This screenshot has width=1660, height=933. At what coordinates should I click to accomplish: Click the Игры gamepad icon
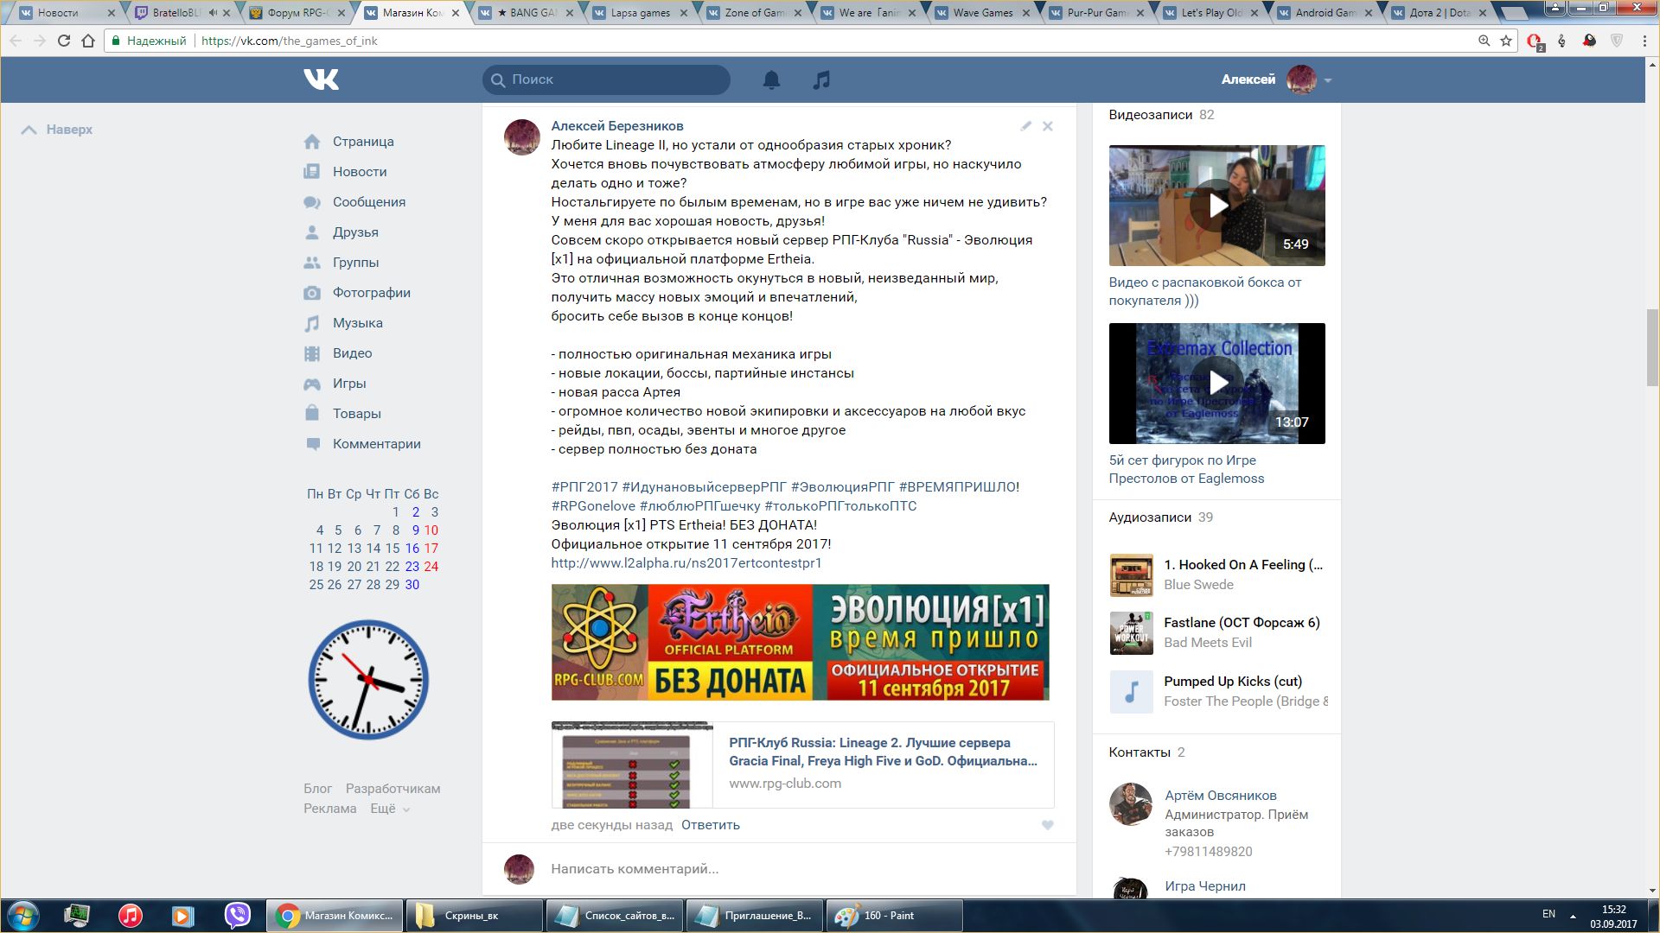coord(312,384)
